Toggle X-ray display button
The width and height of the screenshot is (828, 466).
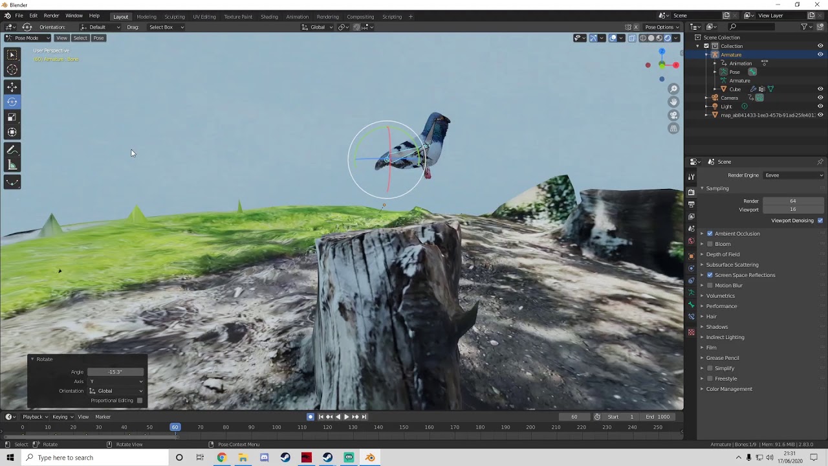pos(632,38)
